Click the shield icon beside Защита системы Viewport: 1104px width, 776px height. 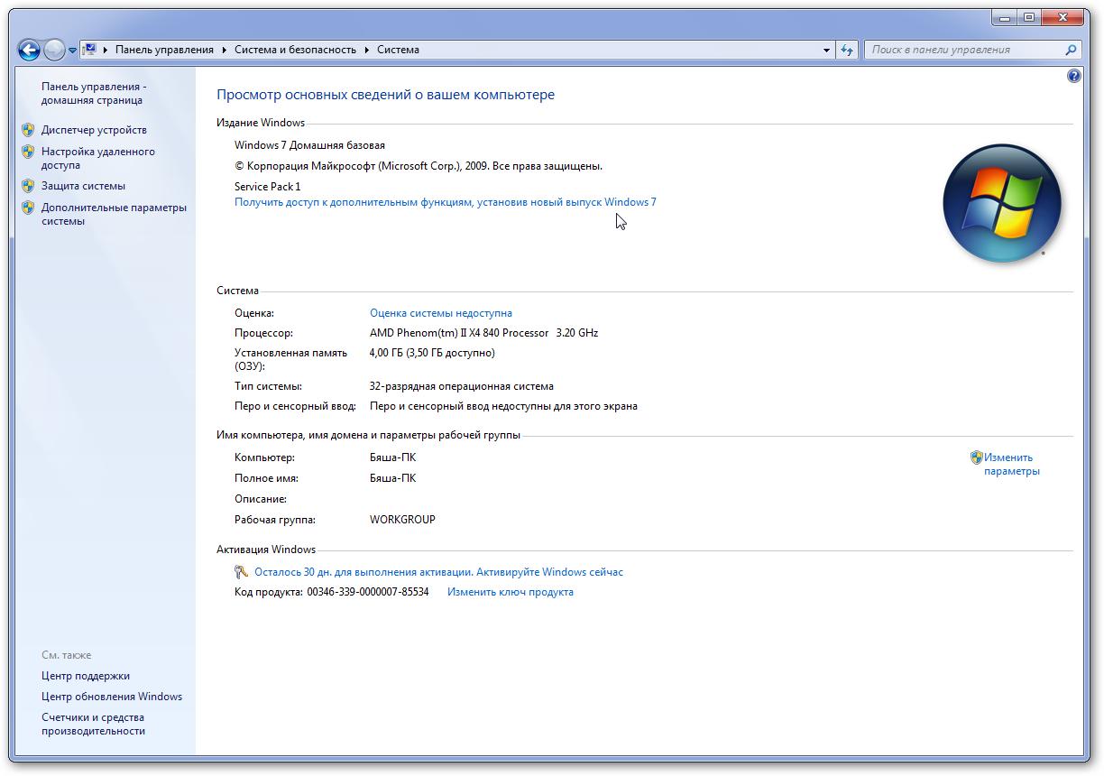click(28, 186)
